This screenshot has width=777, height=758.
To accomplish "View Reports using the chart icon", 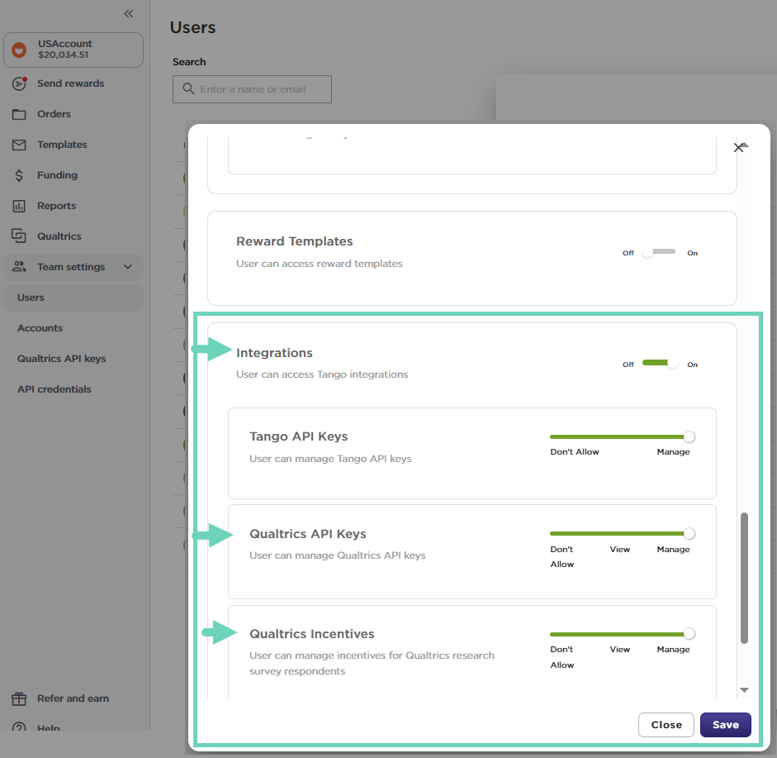I will click(x=18, y=205).
